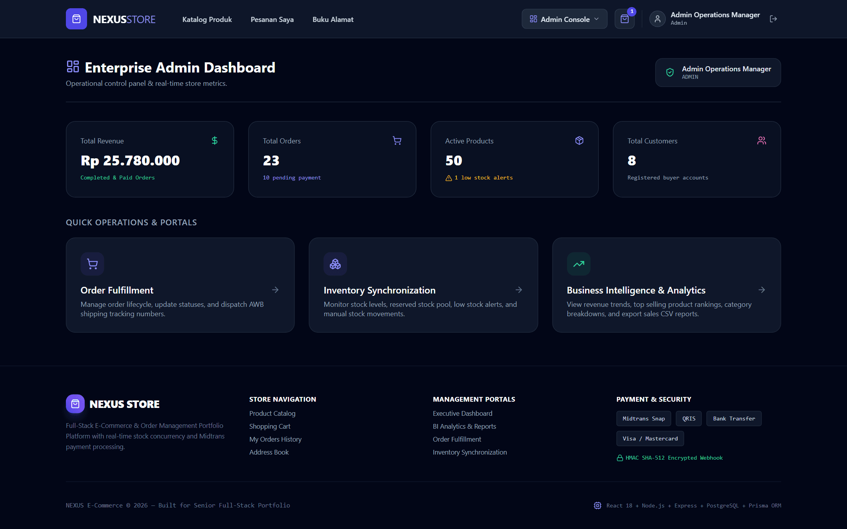Image resolution: width=847 pixels, height=529 pixels.
Task: Click Shopping Cart link in footer
Action: (270, 426)
